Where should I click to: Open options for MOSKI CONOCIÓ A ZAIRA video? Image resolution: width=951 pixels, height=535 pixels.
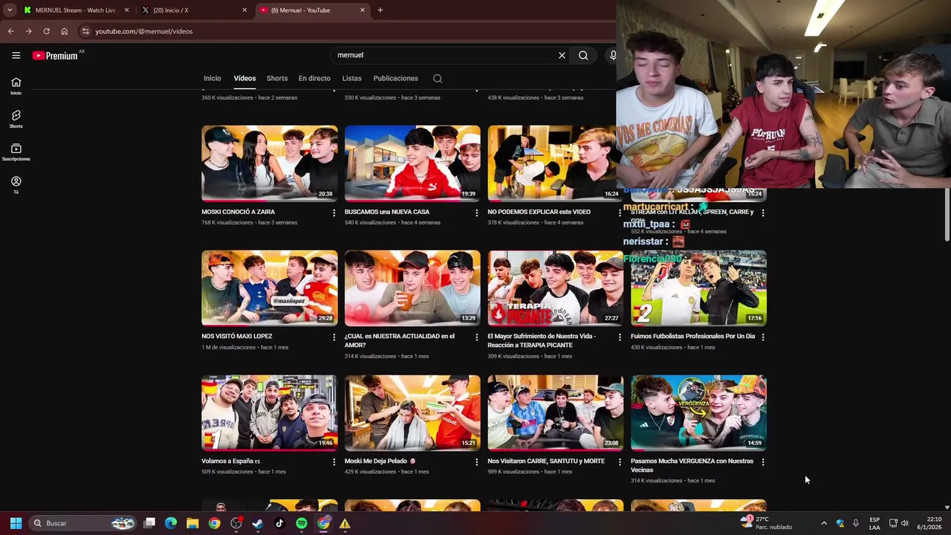click(334, 213)
